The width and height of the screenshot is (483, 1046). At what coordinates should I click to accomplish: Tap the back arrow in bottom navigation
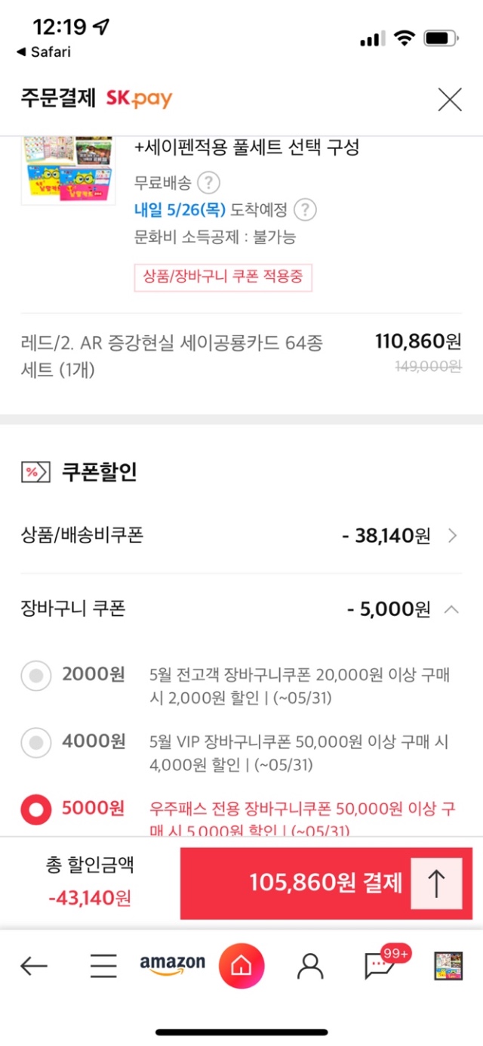(x=34, y=965)
